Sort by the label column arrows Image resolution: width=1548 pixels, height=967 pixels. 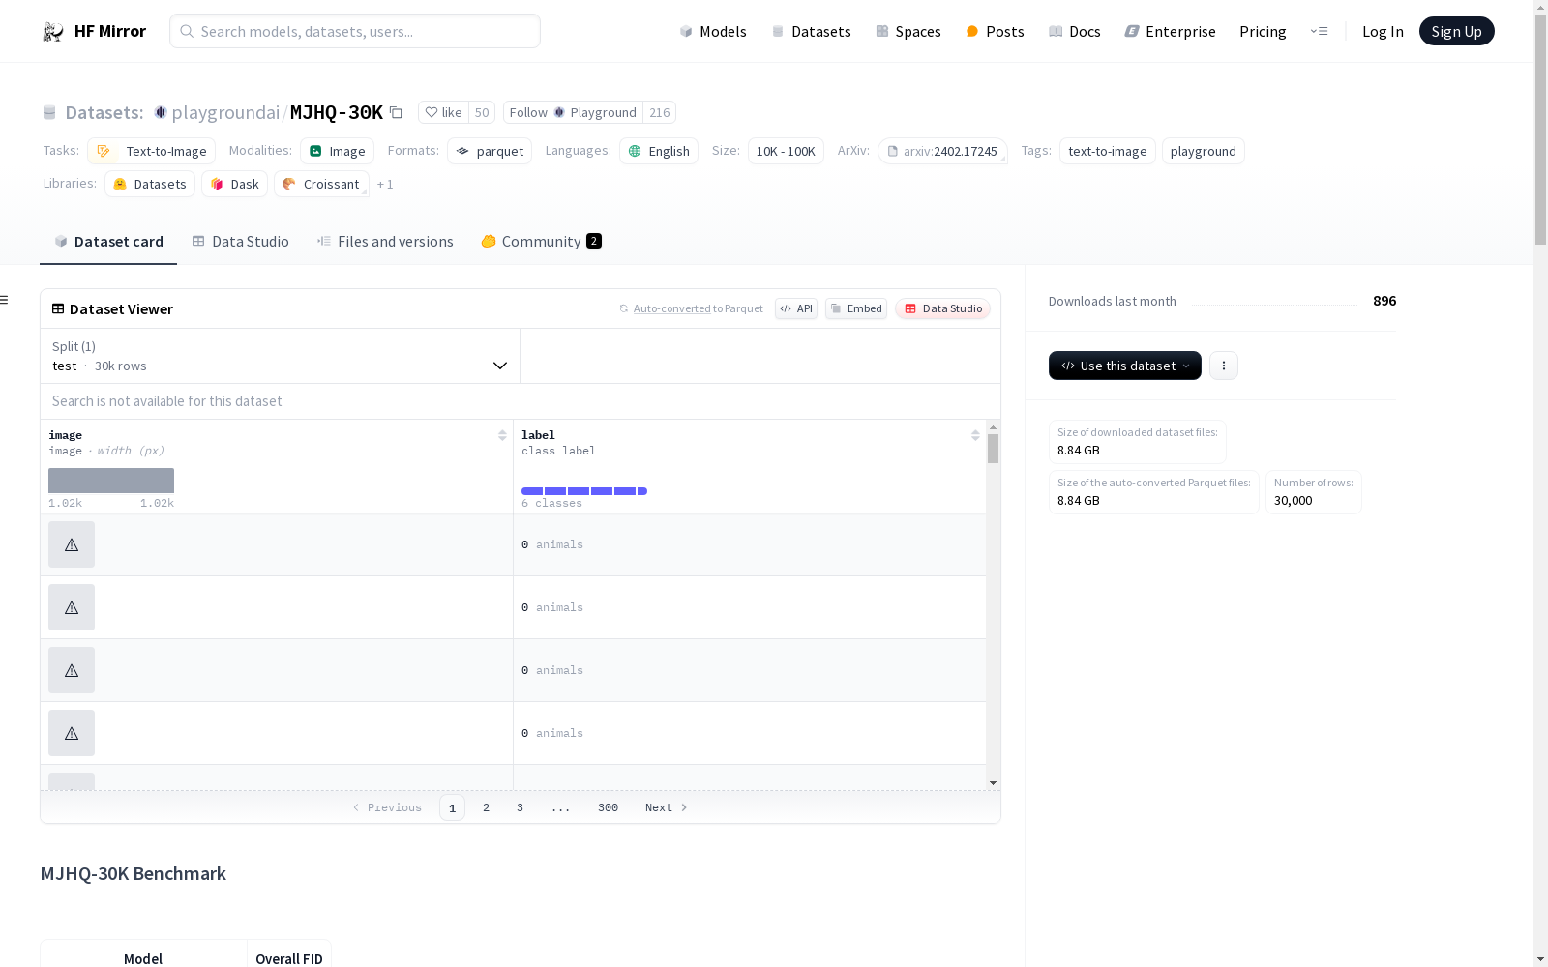point(975,435)
